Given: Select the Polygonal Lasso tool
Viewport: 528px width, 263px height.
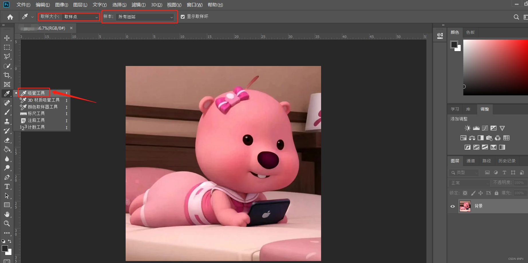Looking at the screenshot, I should pyautogui.click(x=7, y=57).
